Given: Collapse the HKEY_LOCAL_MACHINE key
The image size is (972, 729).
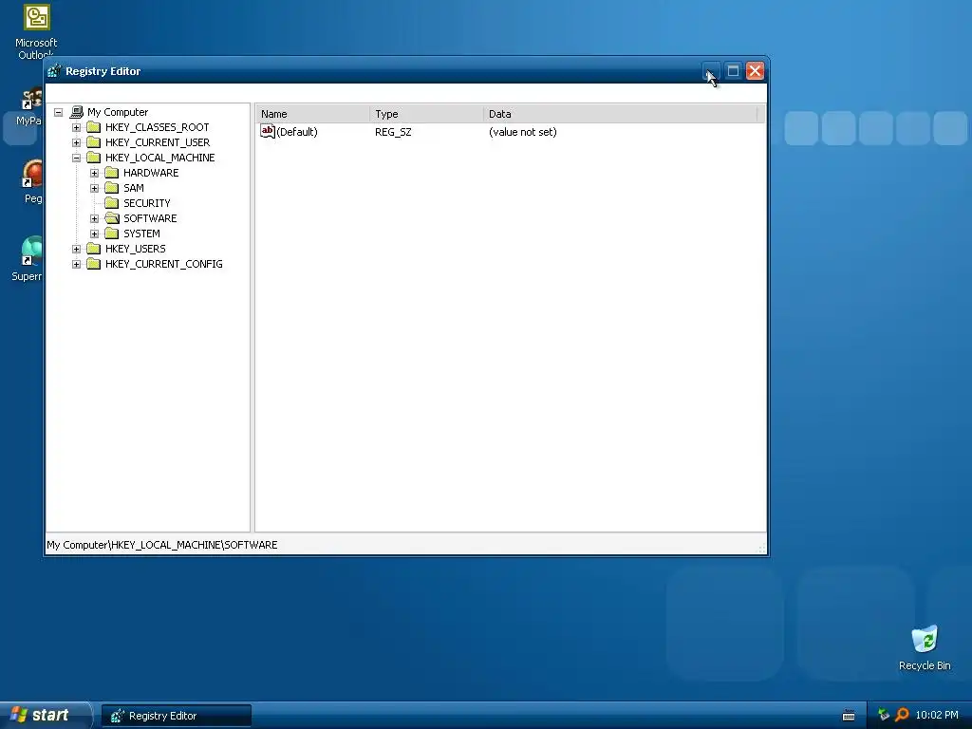Looking at the screenshot, I should (76, 159).
